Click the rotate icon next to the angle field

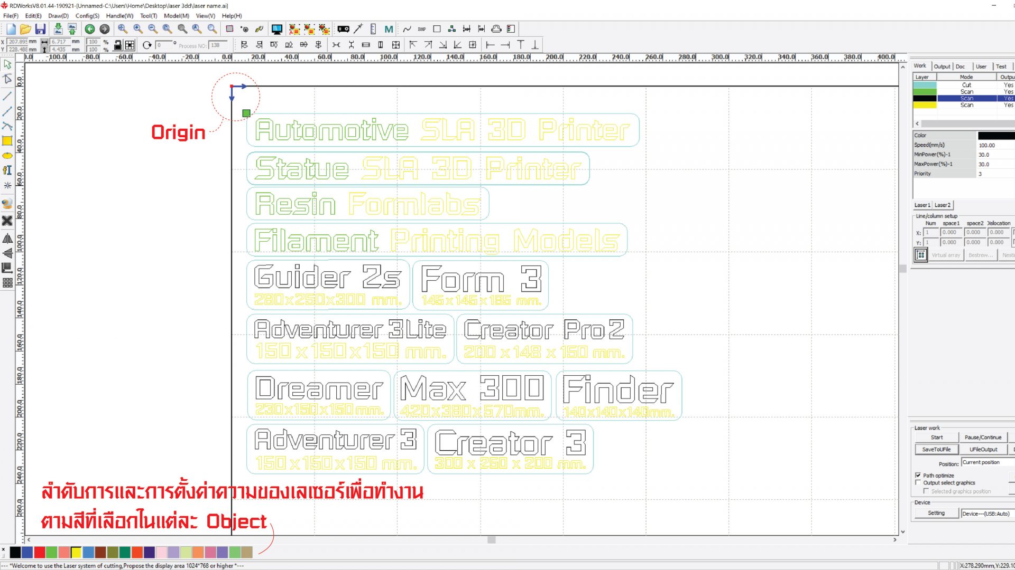point(147,45)
